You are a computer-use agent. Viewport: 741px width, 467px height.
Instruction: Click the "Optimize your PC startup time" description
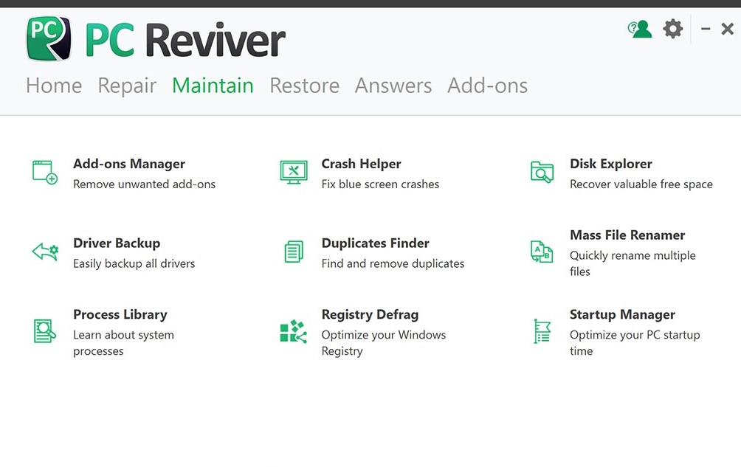[635, 343]
